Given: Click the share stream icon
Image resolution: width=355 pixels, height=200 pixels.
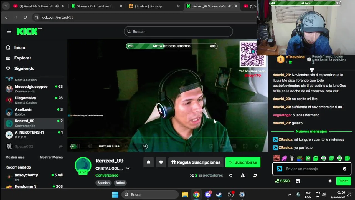Looking at the screenshot, I should 230,175.
